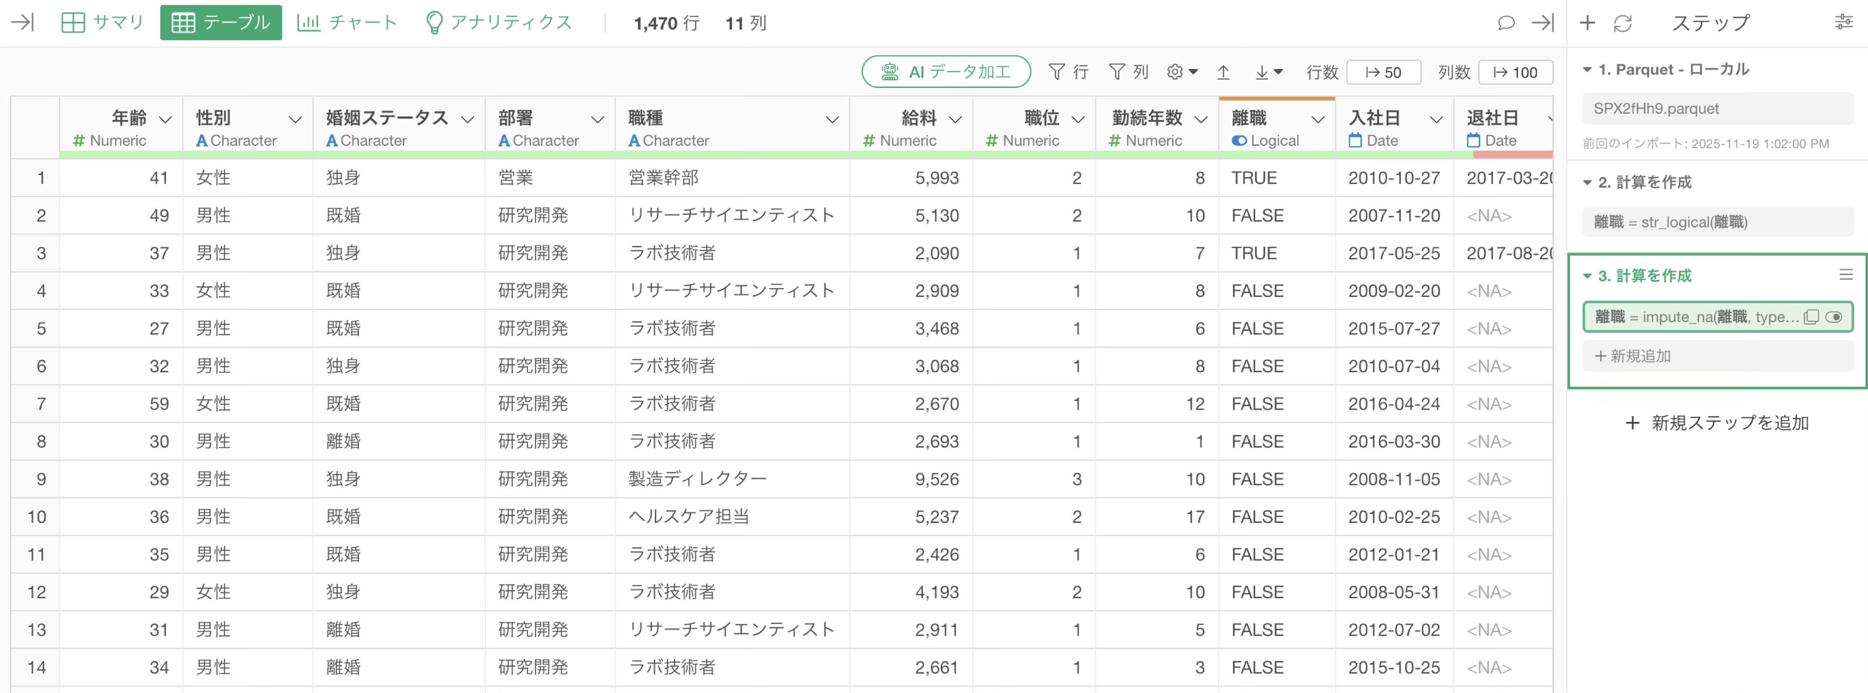Screen dimensions: 1868x693
Task: Click the copy icon on impute_na step
Action: pyautogui.click(x=1811, y=317)
